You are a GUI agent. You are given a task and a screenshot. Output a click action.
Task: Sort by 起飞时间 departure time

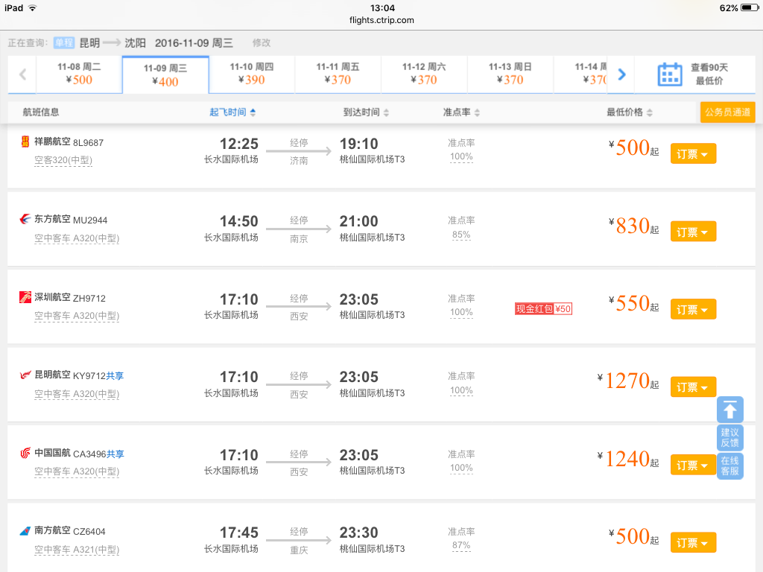232,112
